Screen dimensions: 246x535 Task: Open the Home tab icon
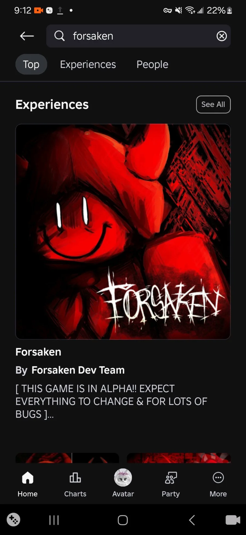[28, 478]
